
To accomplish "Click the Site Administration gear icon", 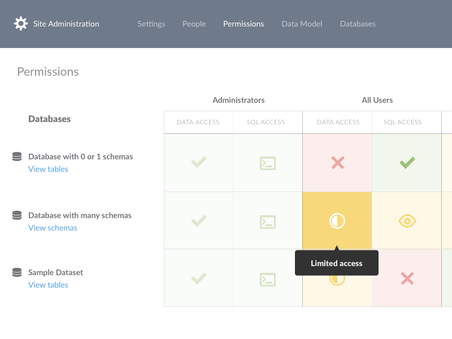I will click(20, 24).
